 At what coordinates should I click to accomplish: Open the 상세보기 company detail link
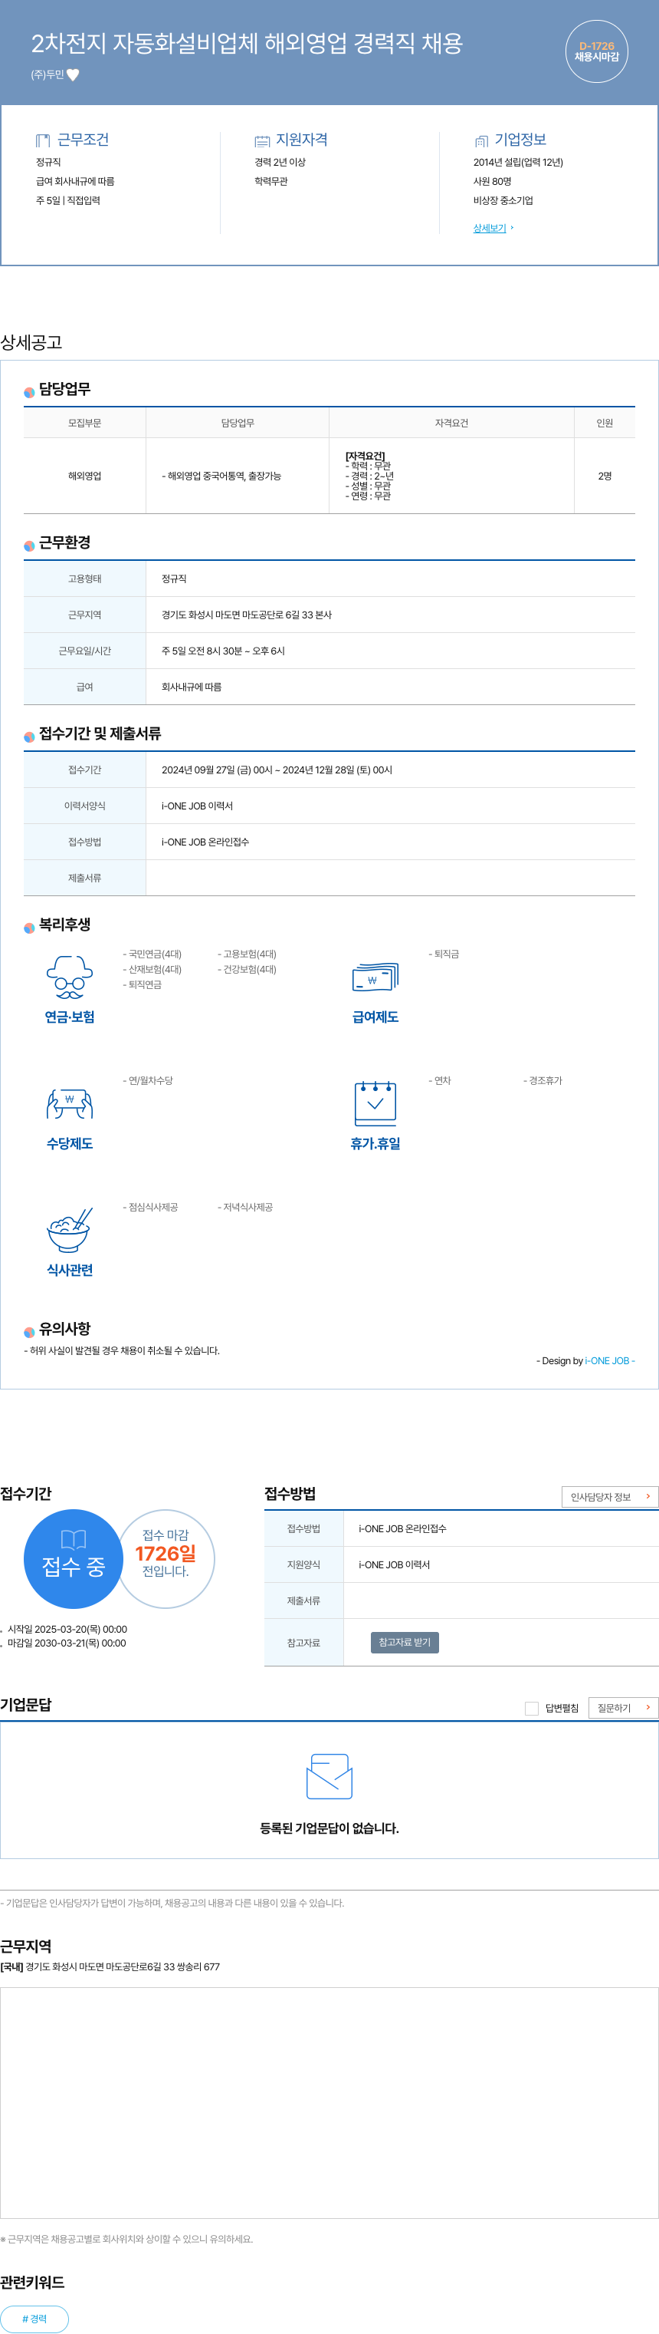click(x=490, y=229)
